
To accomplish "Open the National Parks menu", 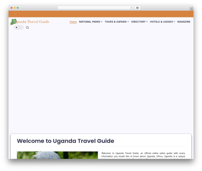I will coord(90,22).
